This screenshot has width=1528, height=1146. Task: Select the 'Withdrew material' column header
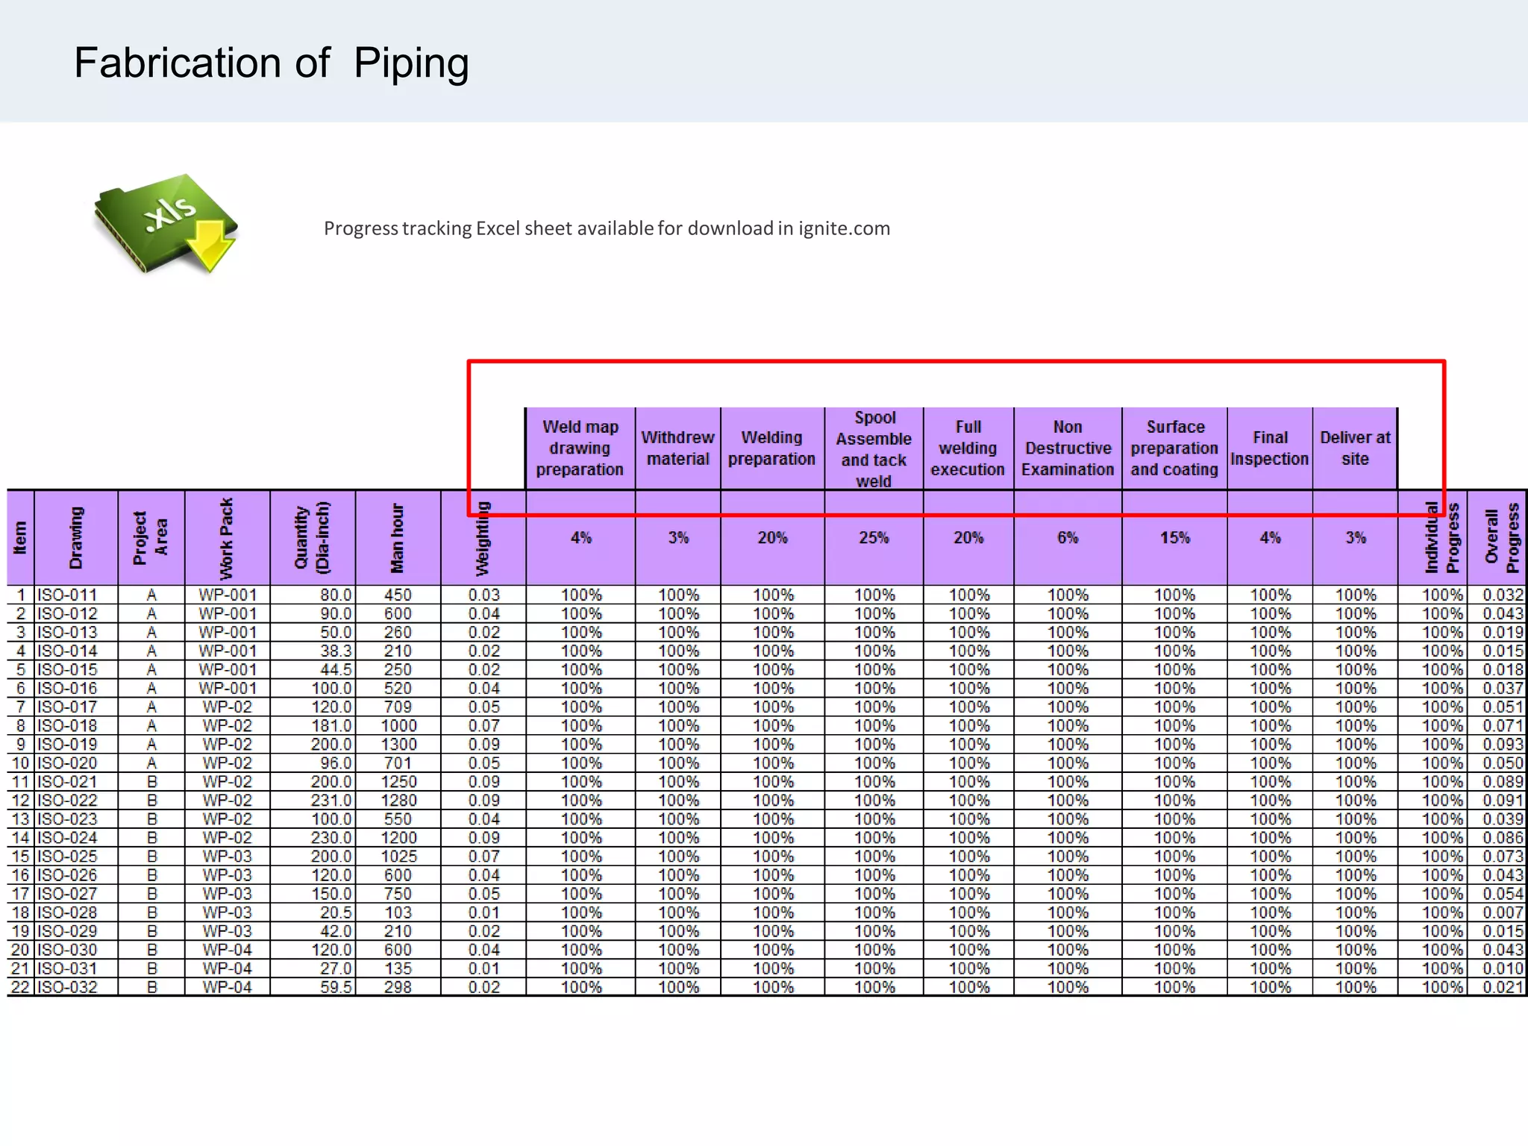(x=678, y=448)
